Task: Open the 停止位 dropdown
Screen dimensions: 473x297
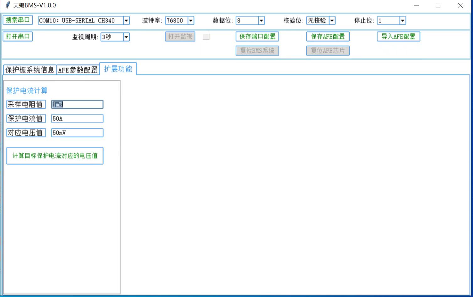Action: pyautogui.click(x=402, y=21)
